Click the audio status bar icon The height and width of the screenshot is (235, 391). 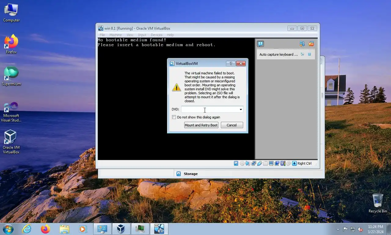coord(248,163)
